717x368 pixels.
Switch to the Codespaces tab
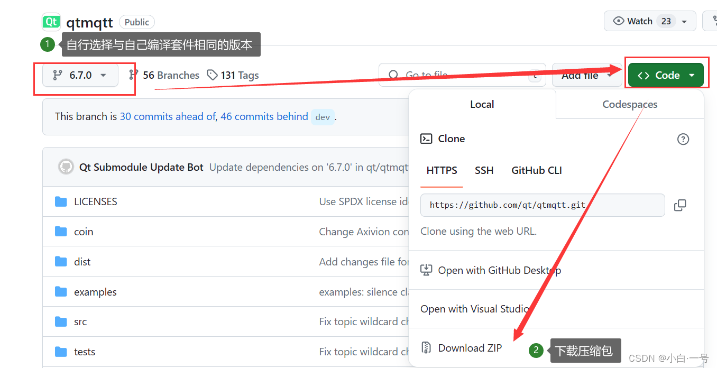[x=629, y=104]
